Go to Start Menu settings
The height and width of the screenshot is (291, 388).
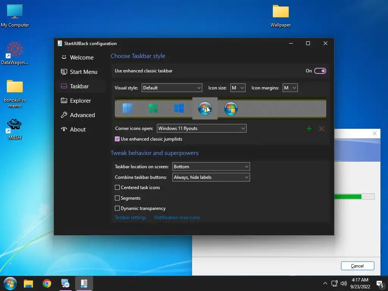click(82, 72)
